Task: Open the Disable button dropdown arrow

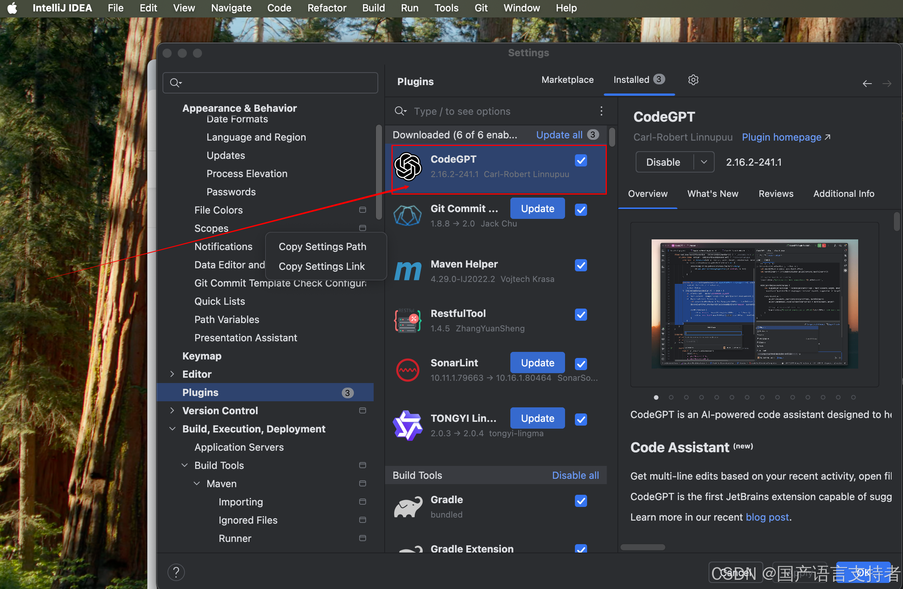Action: pyautogui.click(x=704, y=162)
